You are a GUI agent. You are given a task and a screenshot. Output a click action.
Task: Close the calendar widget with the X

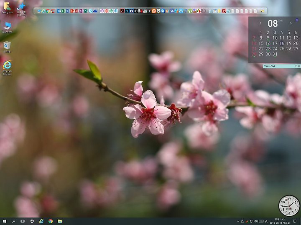pyautogui.click(x=297, y=20)
